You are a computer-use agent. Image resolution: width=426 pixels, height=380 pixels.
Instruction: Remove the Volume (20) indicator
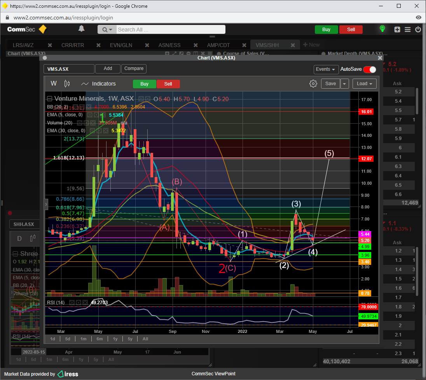[x=92, y=123]
